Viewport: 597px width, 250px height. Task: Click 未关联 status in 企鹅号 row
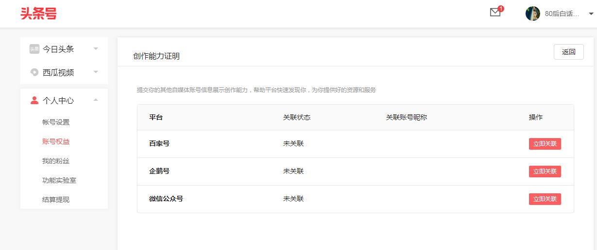tap(293, 172)
